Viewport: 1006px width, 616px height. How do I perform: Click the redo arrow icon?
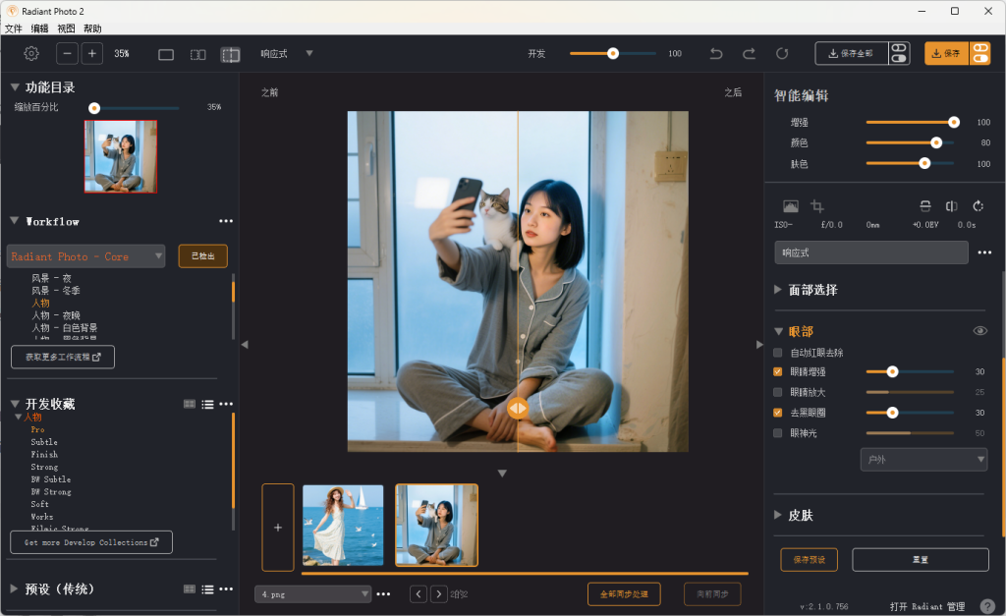click(749, 54)
